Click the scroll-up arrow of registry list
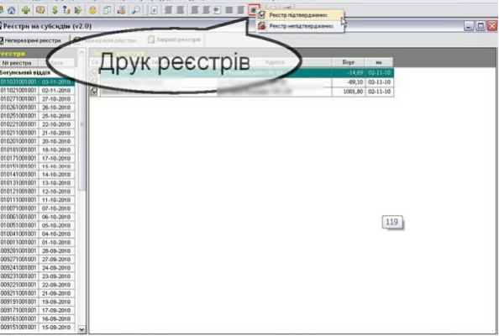This screenshot has width=499, height=336. click(81, 52)
